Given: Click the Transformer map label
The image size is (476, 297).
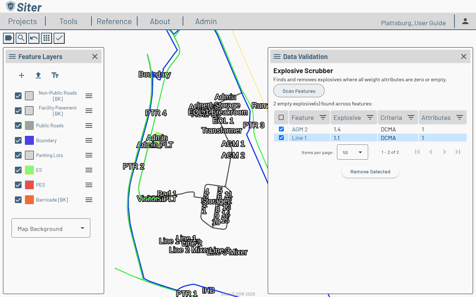Looking at the screenshot, I should [x=222, y=130].
